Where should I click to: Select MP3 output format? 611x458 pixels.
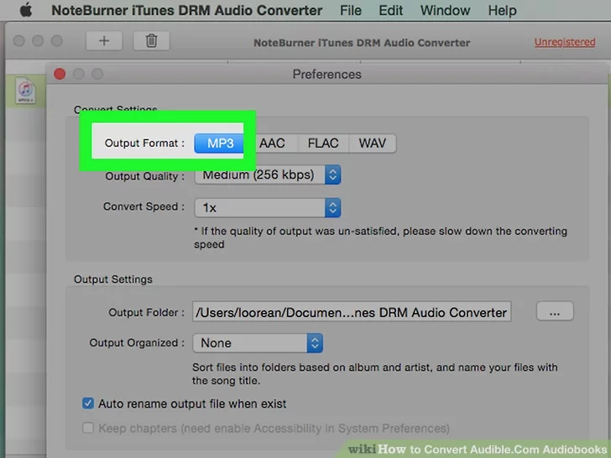pyautogui.click(x=220, y=143)
